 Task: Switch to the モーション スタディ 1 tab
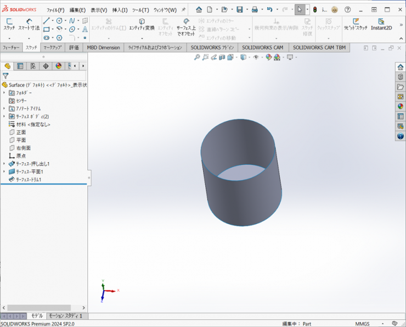(65, 316)
